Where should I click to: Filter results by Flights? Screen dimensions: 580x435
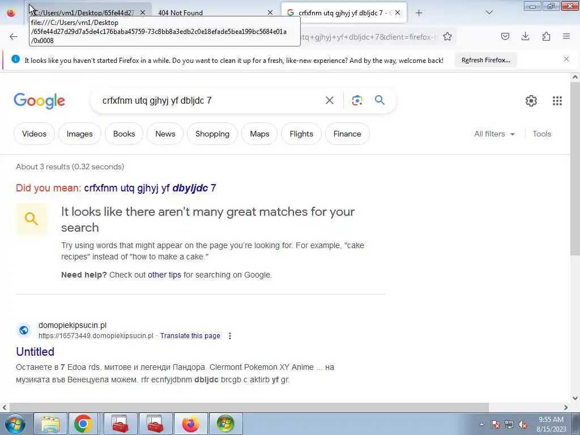click(x=301, y=134)
